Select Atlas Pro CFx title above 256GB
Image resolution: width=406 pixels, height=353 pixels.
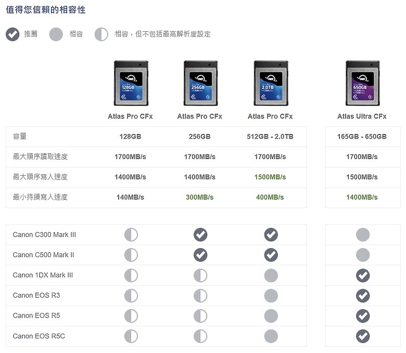pyautogui.click(x=200, y=116)
